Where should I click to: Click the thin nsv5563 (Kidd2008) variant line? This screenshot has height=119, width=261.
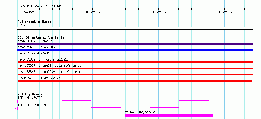click(135, 56)
